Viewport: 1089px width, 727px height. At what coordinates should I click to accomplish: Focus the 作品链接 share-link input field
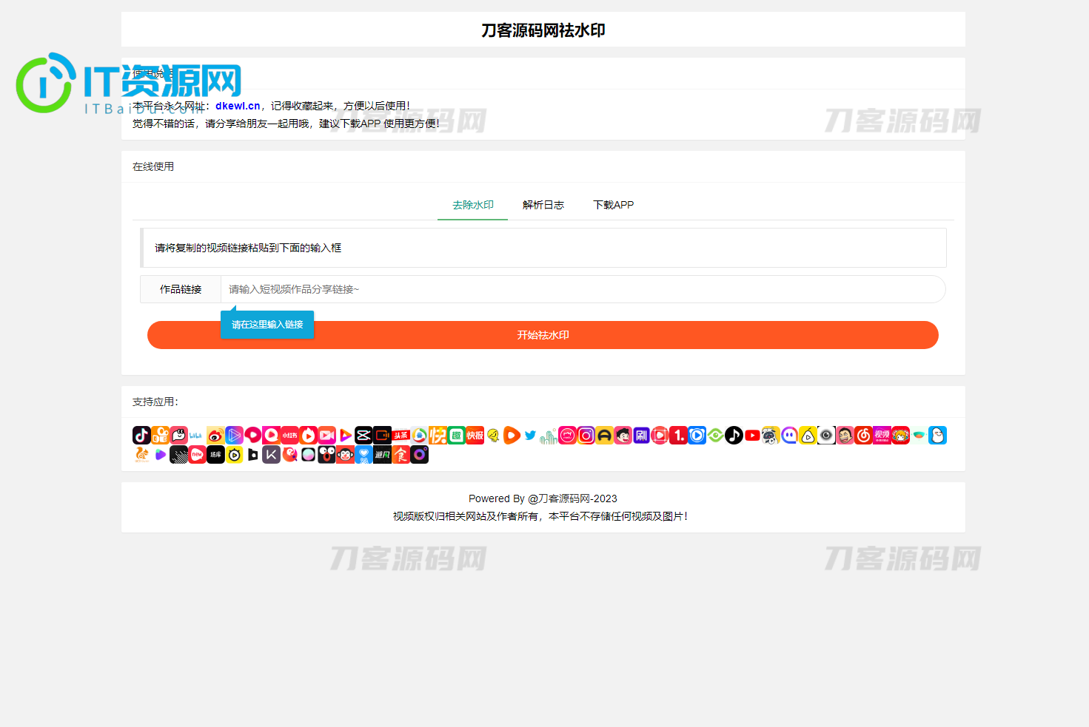coord(583,289)
